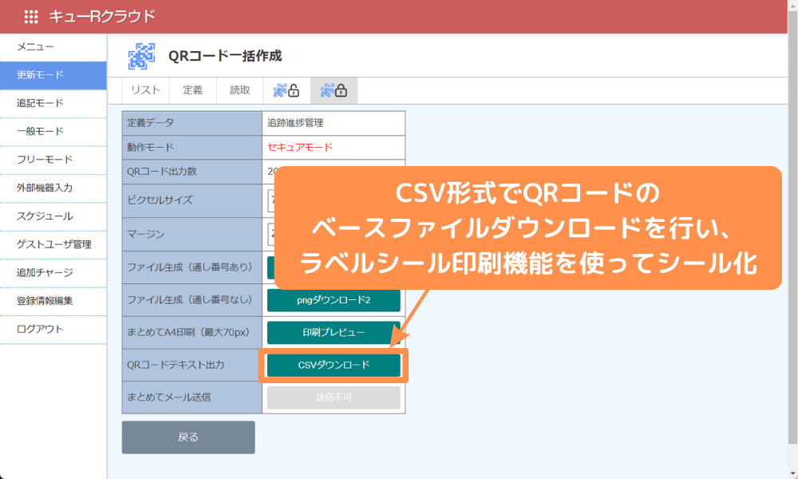
Task: Click the まとめてメール送信 row label
Action: tap(192, 398)
